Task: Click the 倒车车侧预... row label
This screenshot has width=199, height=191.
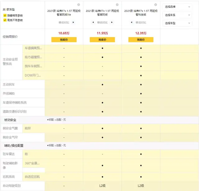Action: 33,66
